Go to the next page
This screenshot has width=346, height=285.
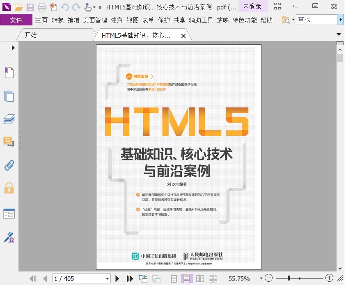click(117, 278)
